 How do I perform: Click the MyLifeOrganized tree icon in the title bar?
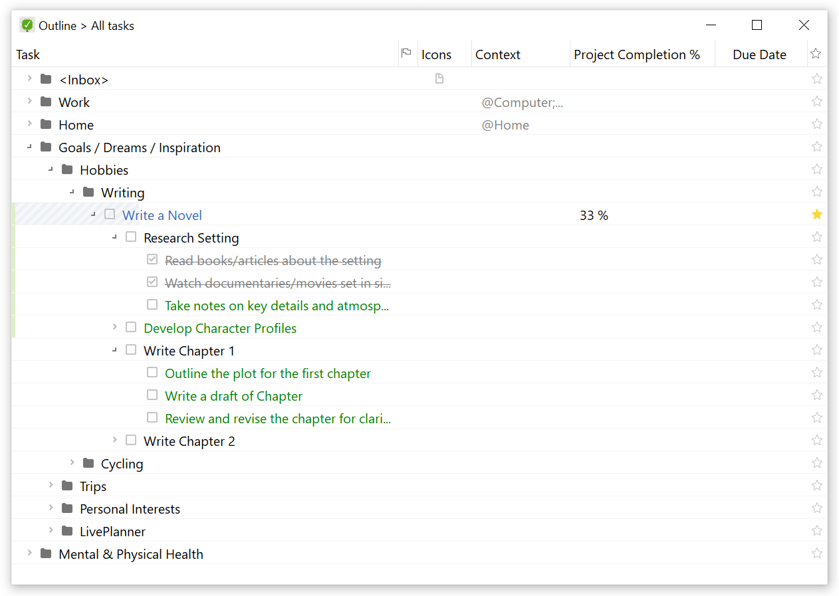[27, 25]
